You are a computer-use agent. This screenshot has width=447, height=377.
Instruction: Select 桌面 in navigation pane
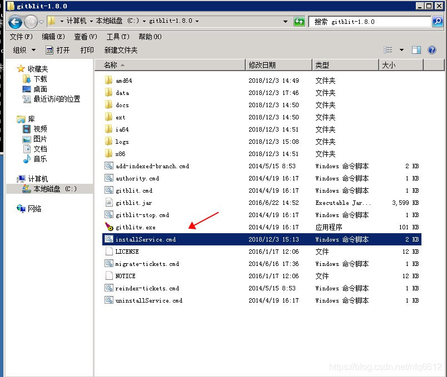(40, 89)
